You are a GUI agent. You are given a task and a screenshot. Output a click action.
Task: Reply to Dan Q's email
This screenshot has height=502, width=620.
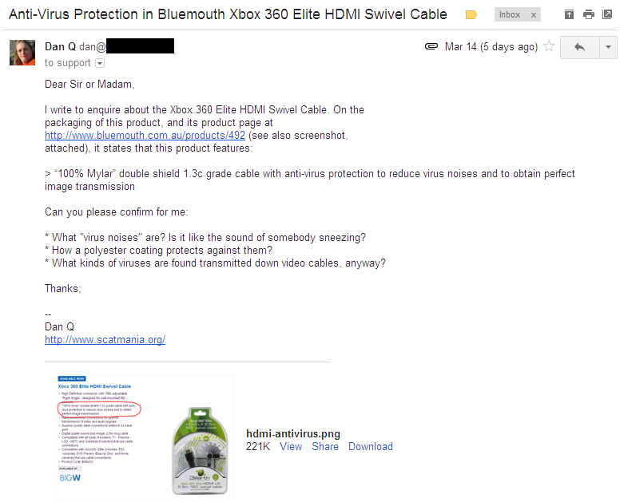pos(579,47)
